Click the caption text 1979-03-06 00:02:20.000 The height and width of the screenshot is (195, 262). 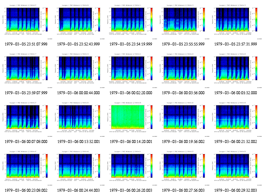(x=131, y=93)
